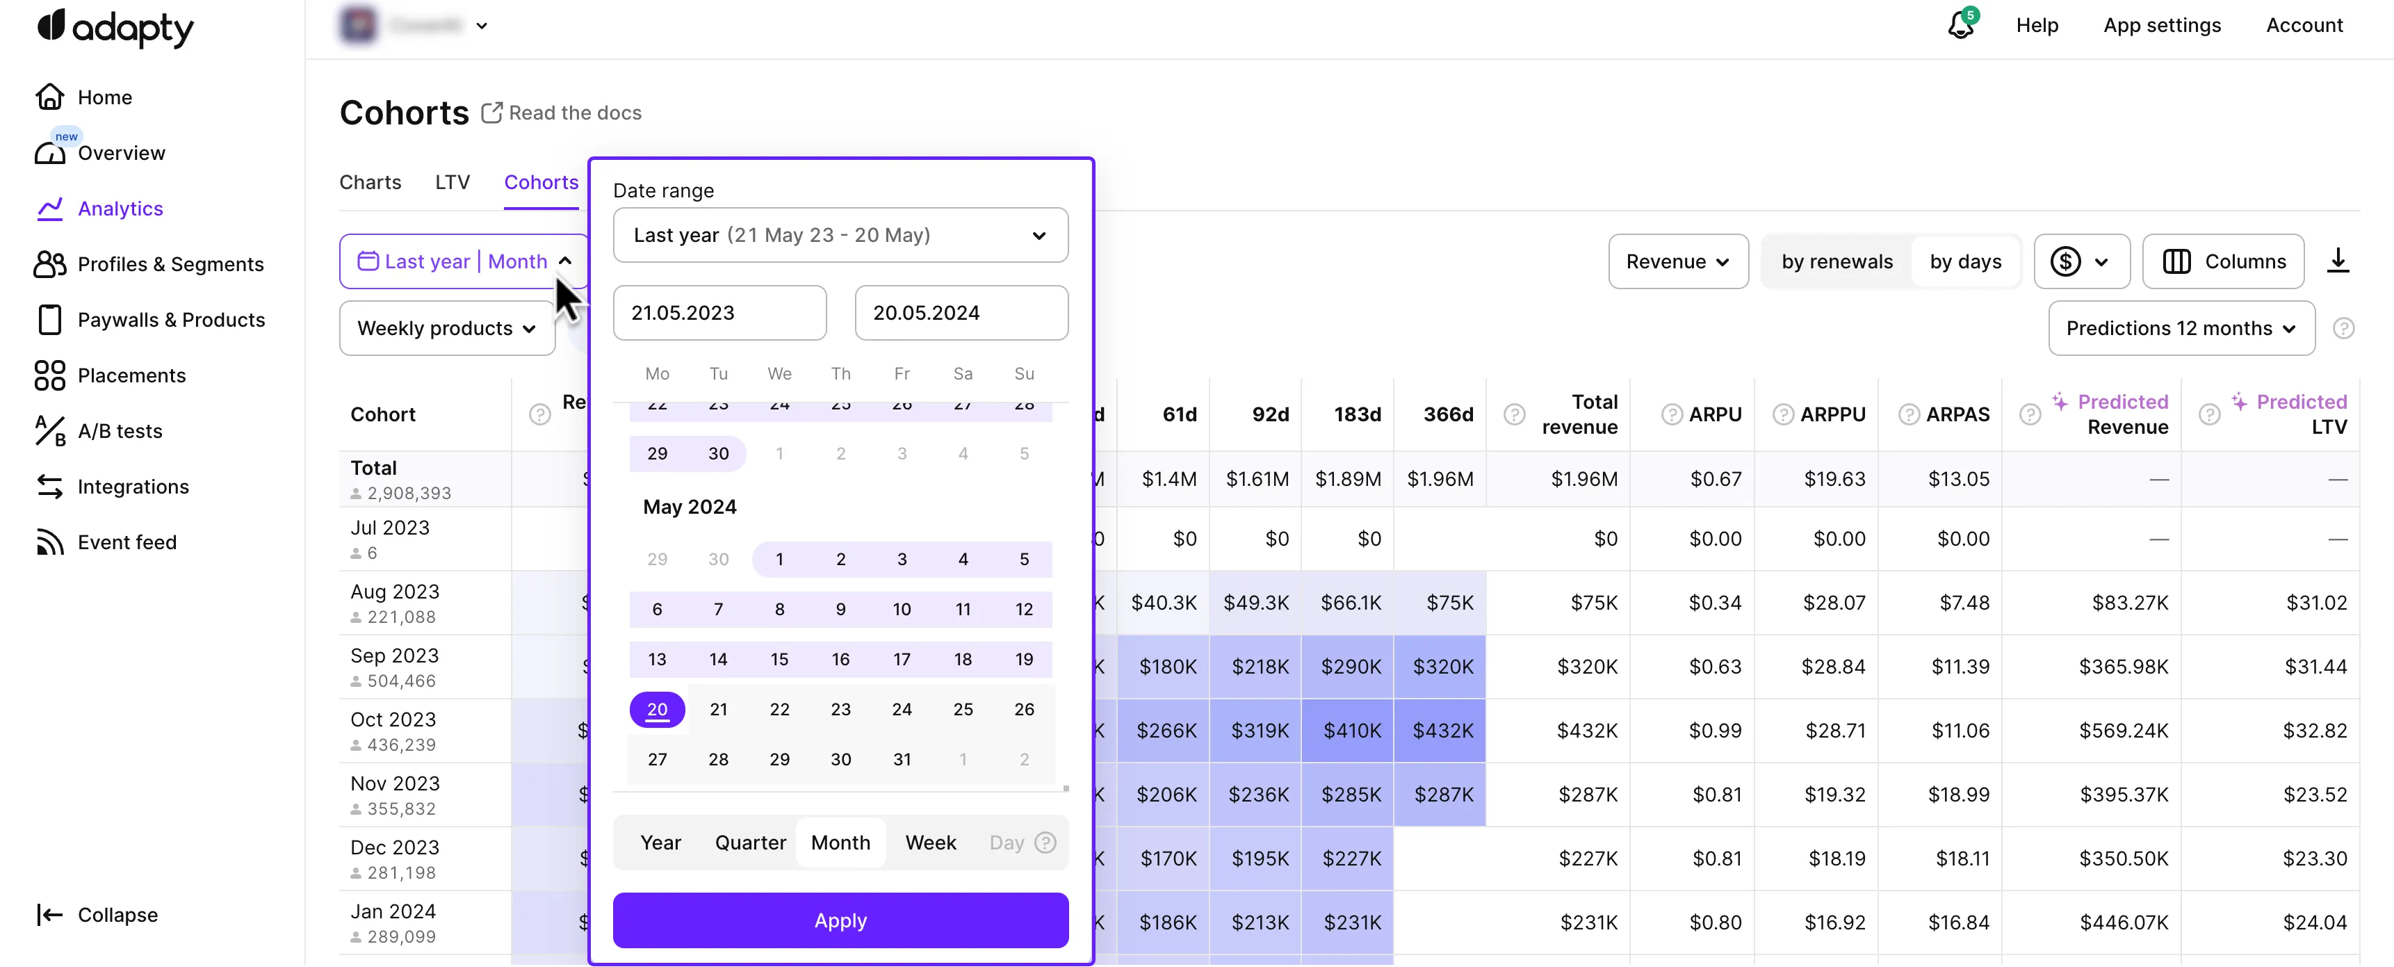Open Predictions 12 months dropdown
The width and height of the screenshot is (2394, 967).
(x=2180, y=328)
